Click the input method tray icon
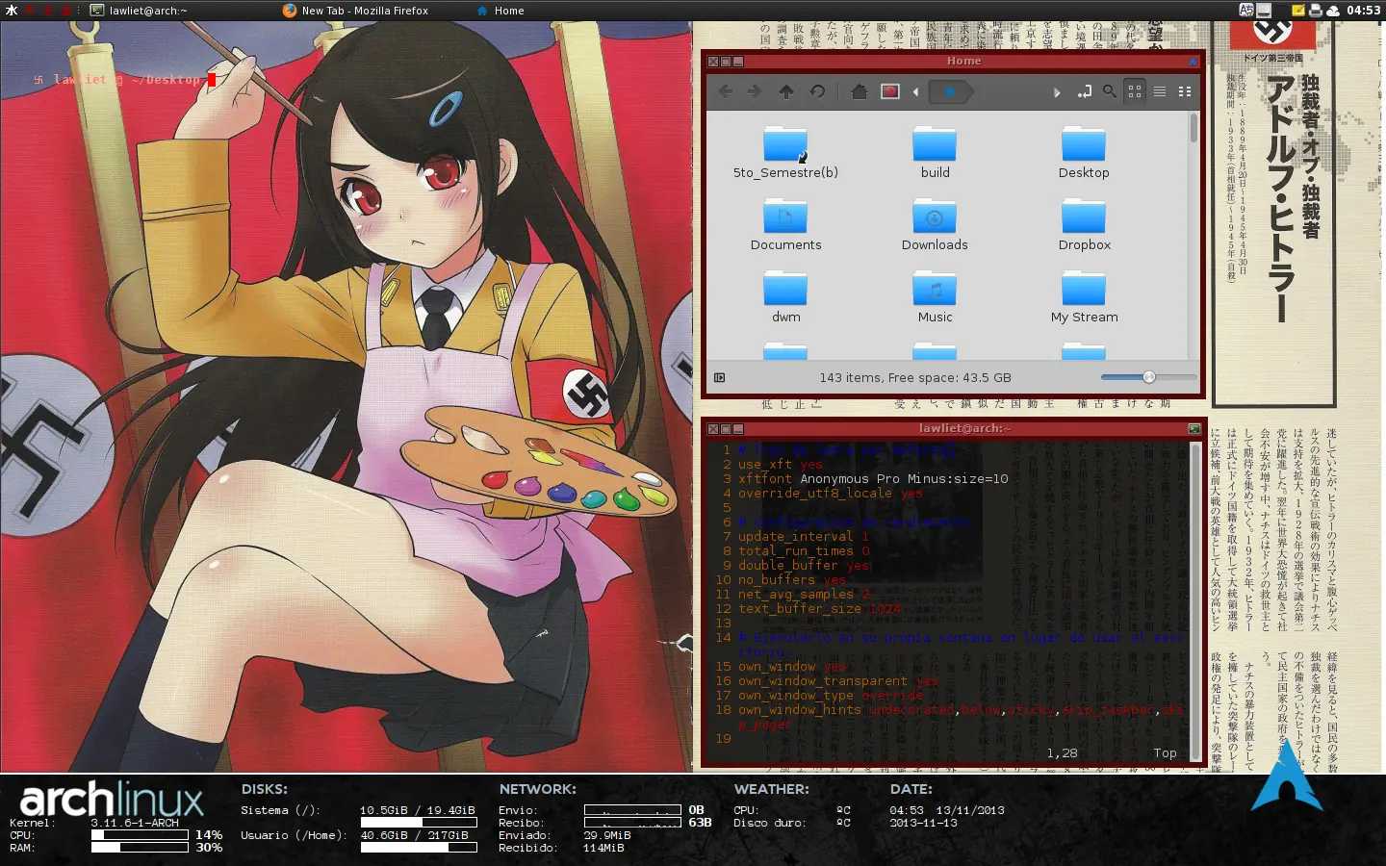The height and width of the screenshot is (866, 1386). tap(1245, 11)
